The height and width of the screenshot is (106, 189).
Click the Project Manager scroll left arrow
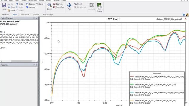1,61
